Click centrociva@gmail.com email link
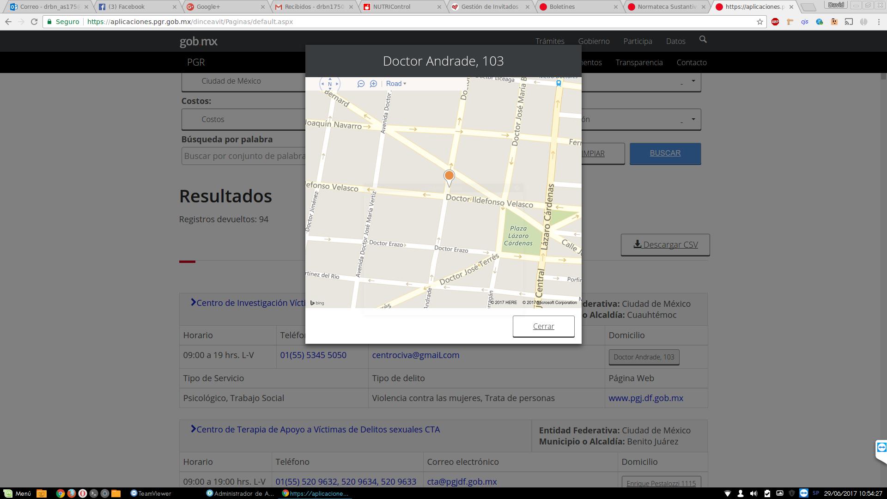This screenshot has width=887, height=499. click(x=416, y=355)
